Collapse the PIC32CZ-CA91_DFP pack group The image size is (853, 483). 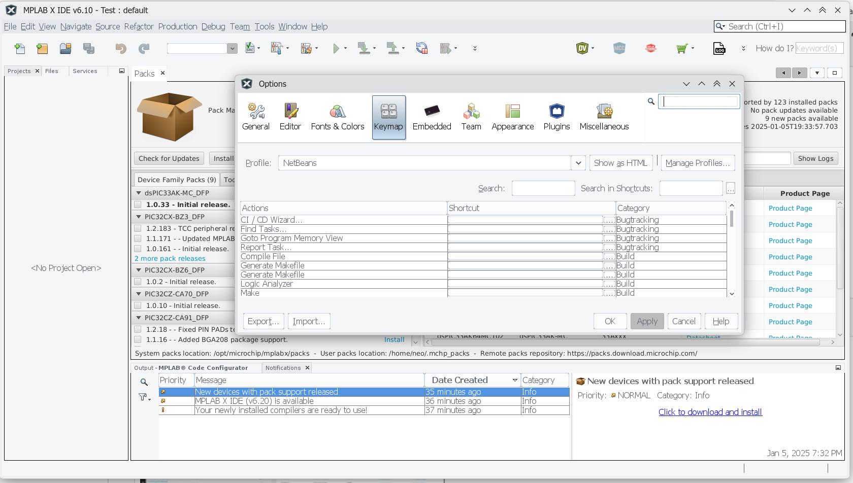(138, 318)
